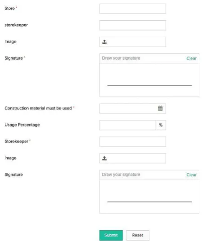202x241 pixels.
Task: Submit the form
Action: click(x=111, y=235)
